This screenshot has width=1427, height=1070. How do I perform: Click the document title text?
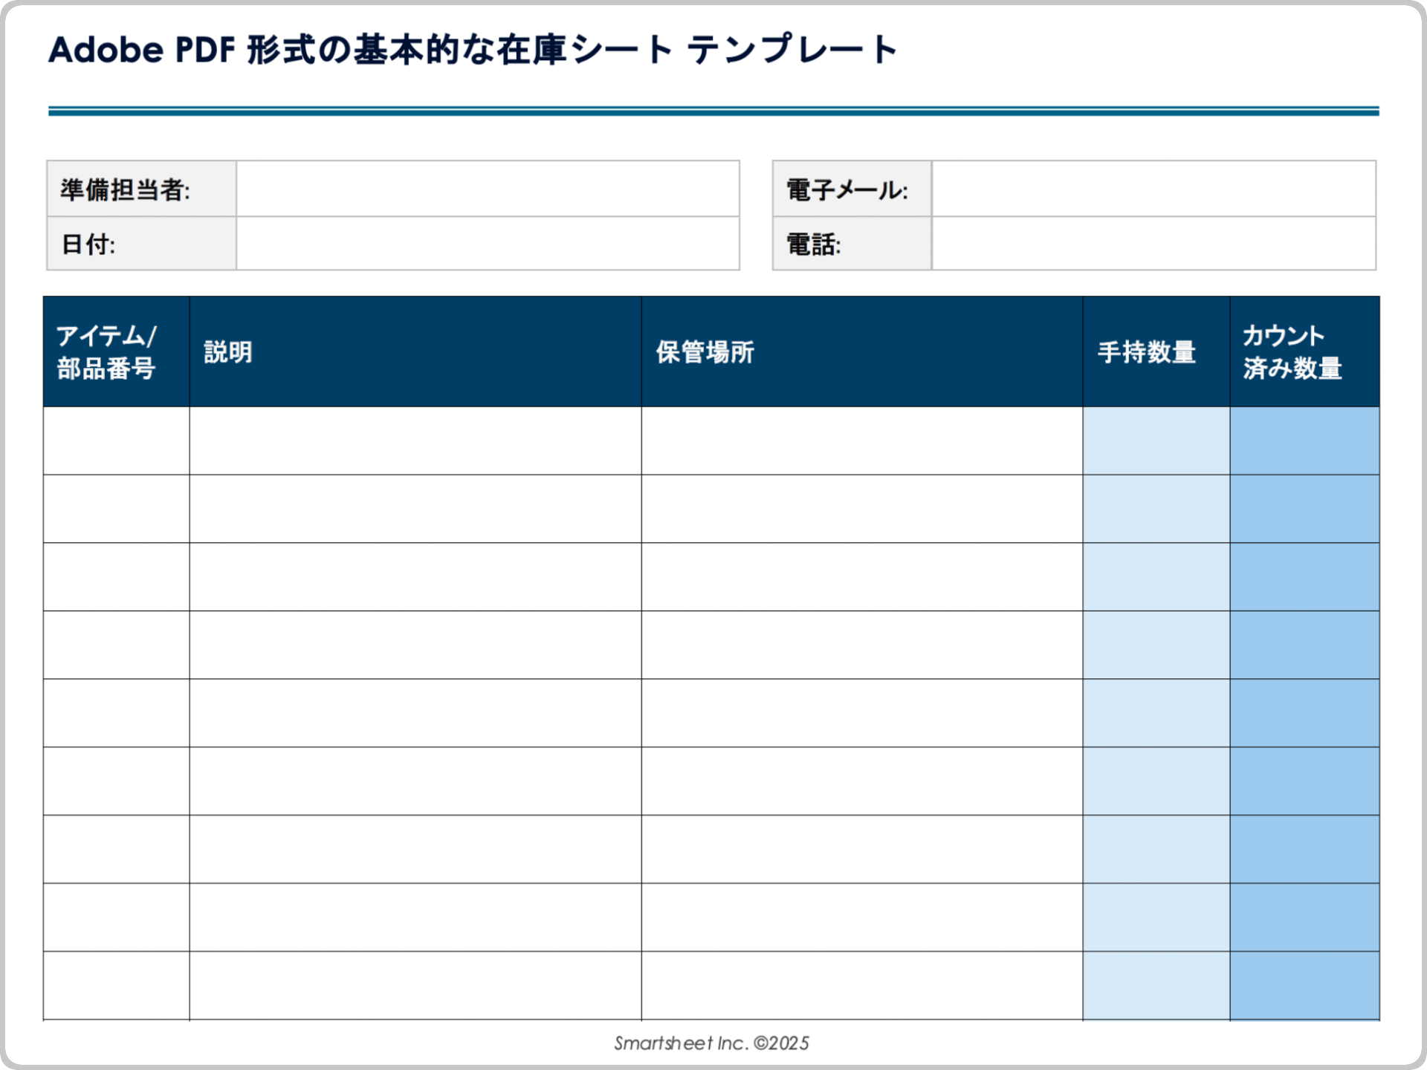coord(472,48)
